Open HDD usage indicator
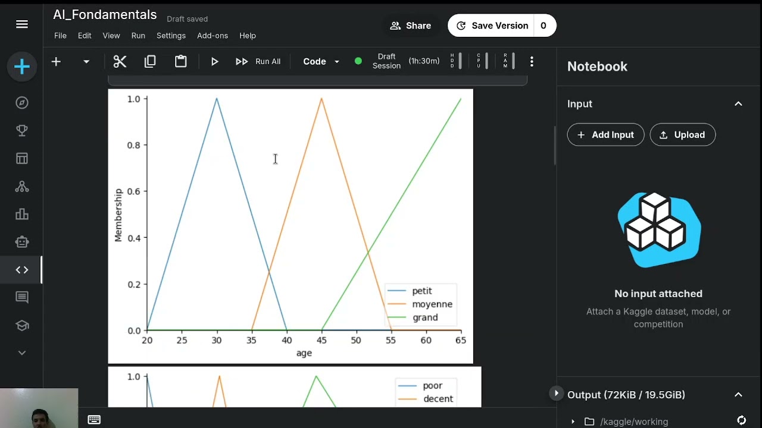This screenshot has width=762, height=428. 455,61
